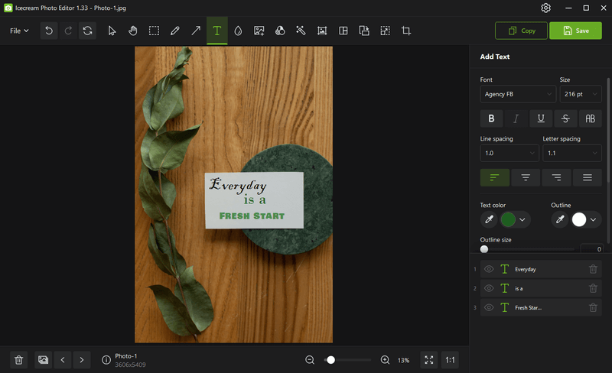
Task: Fit image to screen
Action: [429, 360]
